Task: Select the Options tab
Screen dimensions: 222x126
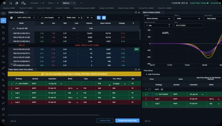Action: (66, 3)
